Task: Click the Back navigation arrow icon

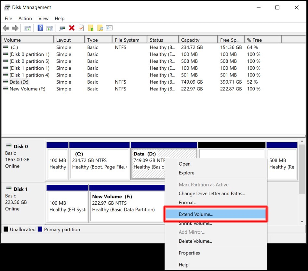Action: [6, 28]
